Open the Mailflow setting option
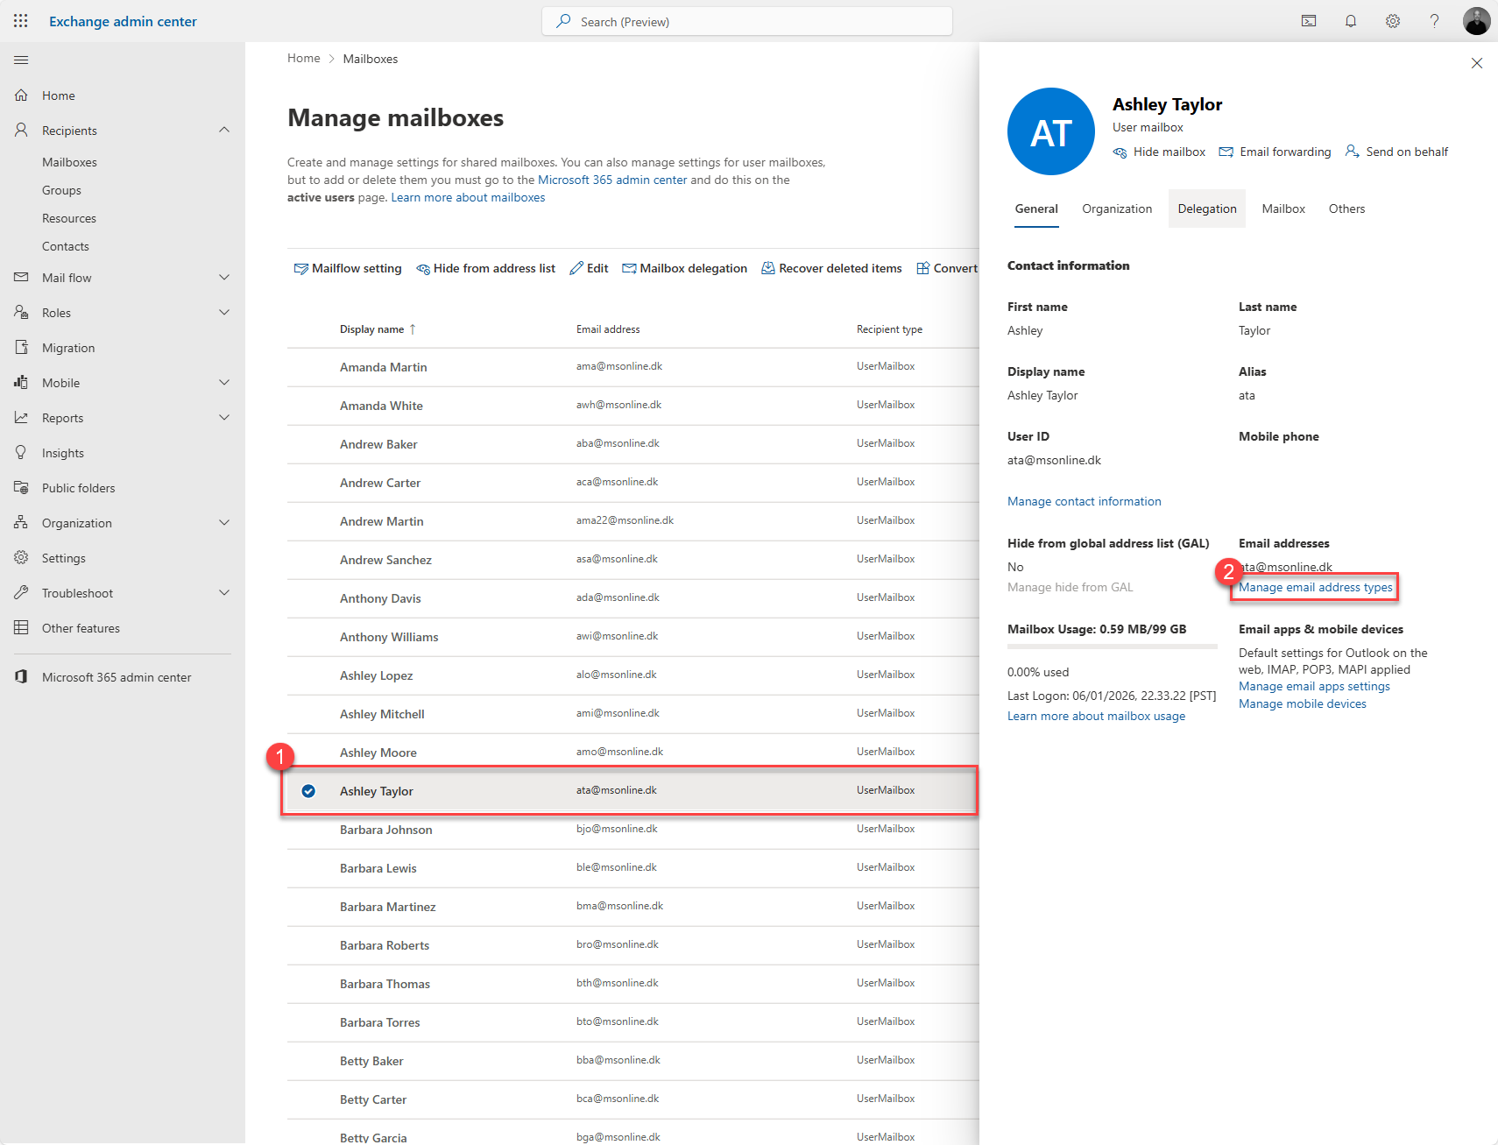This screenshot has height=1145, width=1498. [355, 268]
